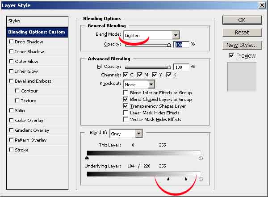Enable the Inner Shadow checkbox

(x=11, y=51)
